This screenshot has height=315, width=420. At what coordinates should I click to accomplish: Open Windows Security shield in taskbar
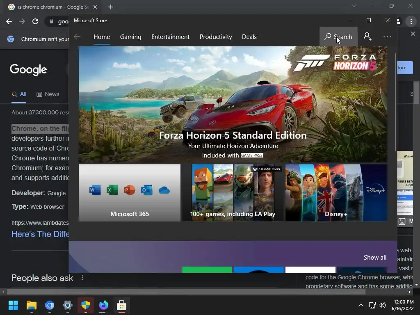tap(86, 305)
